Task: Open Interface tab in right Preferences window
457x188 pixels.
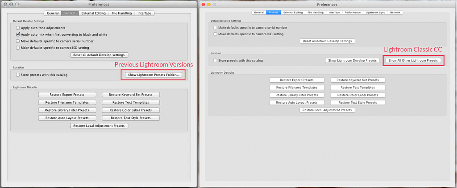Action: [334, 13]
